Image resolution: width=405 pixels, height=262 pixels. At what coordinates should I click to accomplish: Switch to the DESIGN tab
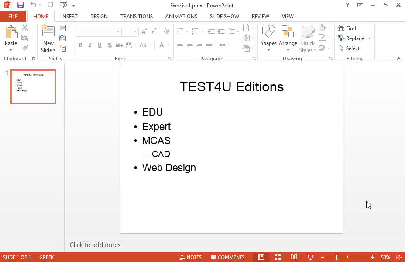(x=99, y=17)
